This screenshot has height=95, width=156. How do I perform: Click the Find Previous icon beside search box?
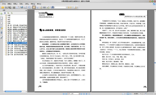68,7
